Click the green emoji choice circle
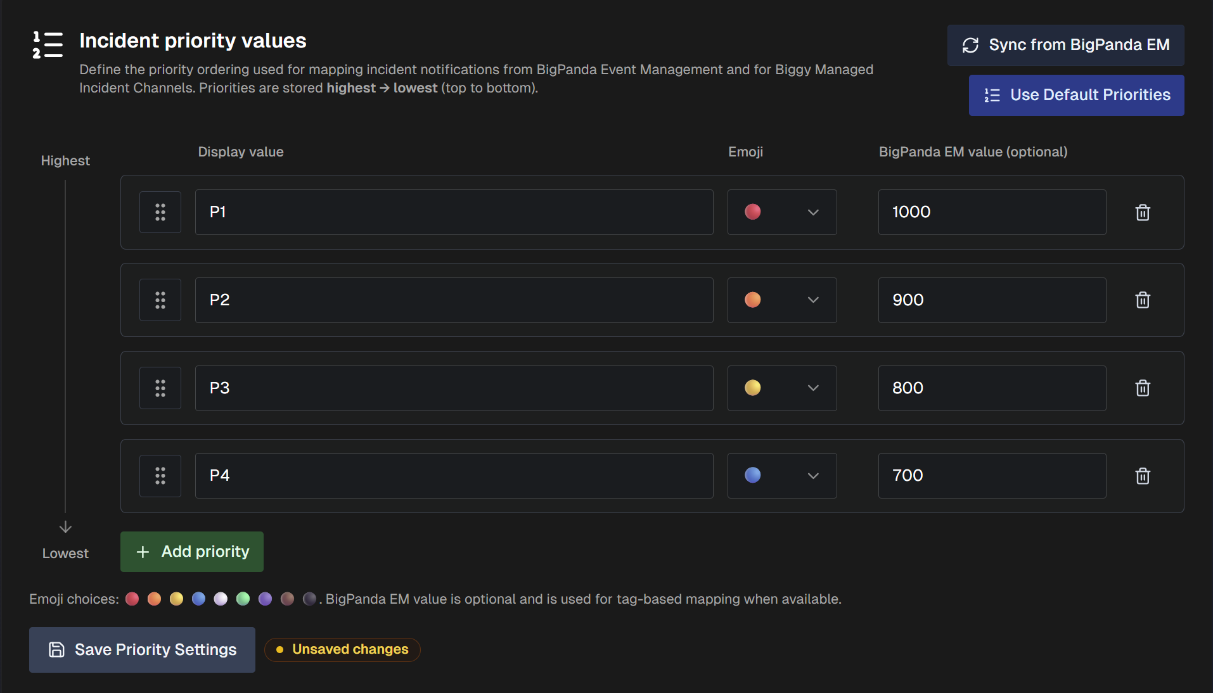The width and height of the screenshot is (1213, 693). click(243, 599)
